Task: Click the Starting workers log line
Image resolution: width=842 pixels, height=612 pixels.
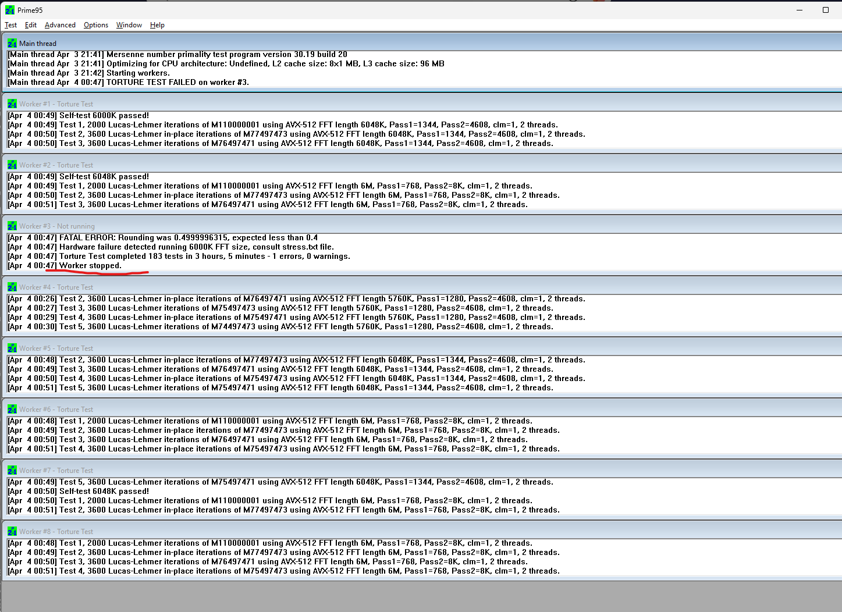Action: [88, 73]
